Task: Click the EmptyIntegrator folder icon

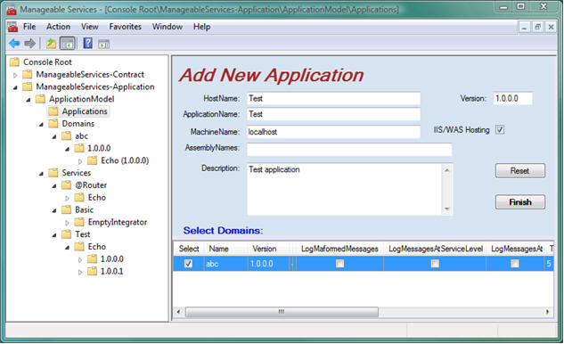Action: (x=79, y=222)
